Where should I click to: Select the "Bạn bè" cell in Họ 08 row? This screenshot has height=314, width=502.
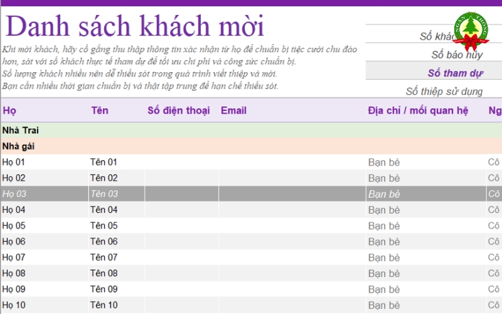pos(384,273)
